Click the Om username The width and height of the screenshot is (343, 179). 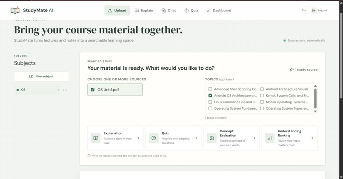(304, 10)
